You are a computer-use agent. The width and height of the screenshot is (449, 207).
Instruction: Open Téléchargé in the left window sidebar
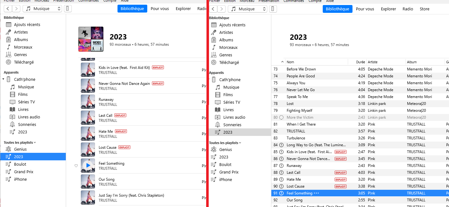point(24,62)
